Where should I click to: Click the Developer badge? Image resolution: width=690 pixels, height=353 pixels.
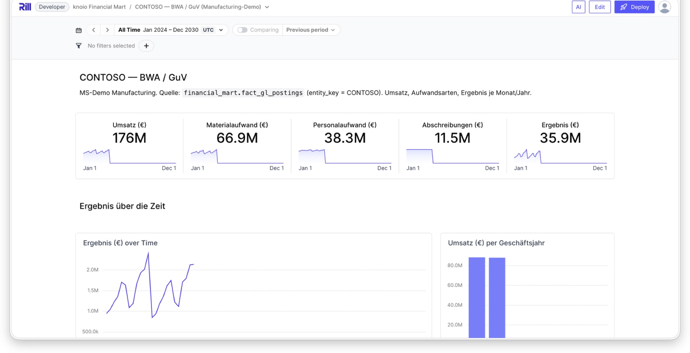click(52, 7)
